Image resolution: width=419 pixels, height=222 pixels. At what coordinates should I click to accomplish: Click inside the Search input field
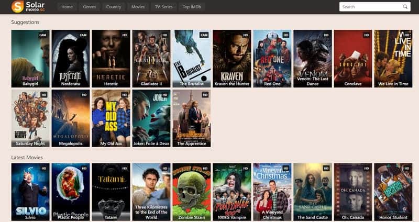coord(369,7)
